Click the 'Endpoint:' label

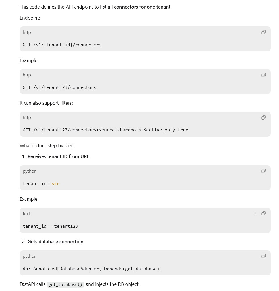[x=30, y=18]
